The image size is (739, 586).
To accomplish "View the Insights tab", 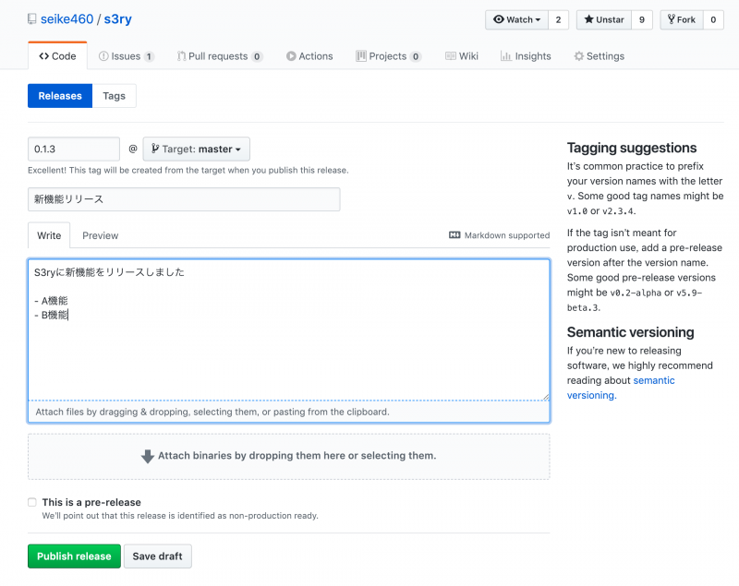I will 526,56.
